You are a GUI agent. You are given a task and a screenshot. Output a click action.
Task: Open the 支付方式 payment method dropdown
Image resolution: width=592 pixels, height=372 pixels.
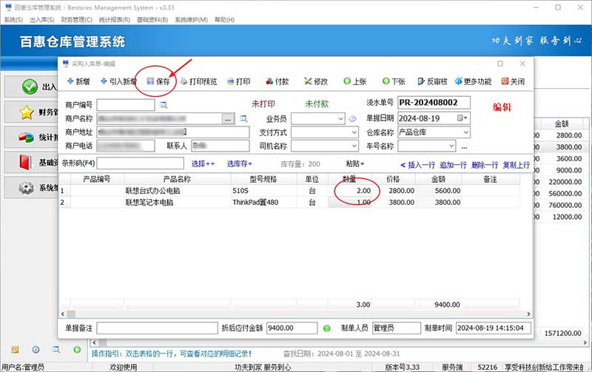pos(341,132)
